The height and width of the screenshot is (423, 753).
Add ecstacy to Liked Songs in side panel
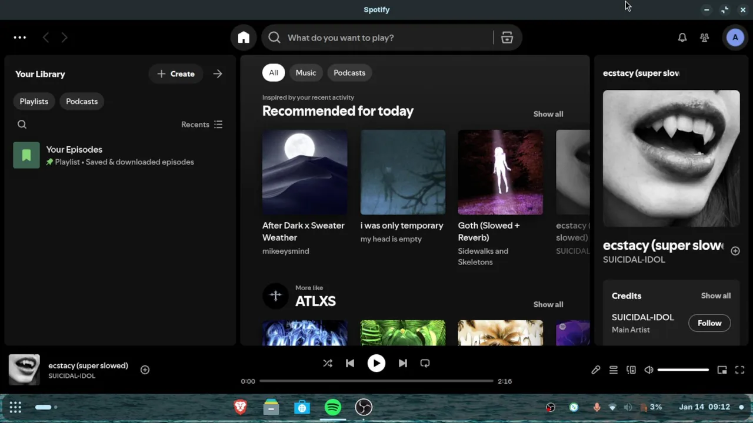[x=735, y=251]
